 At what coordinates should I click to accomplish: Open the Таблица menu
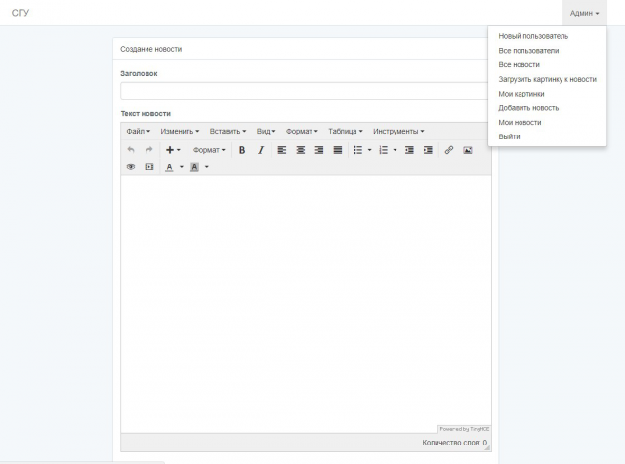[346, 131]
